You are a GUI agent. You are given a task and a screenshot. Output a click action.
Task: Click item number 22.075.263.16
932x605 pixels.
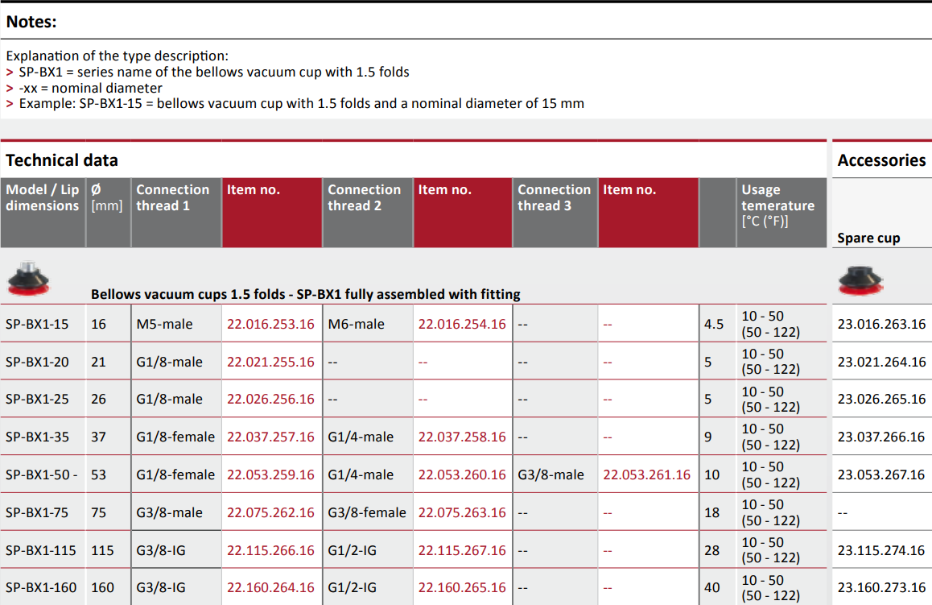[462, 512]
